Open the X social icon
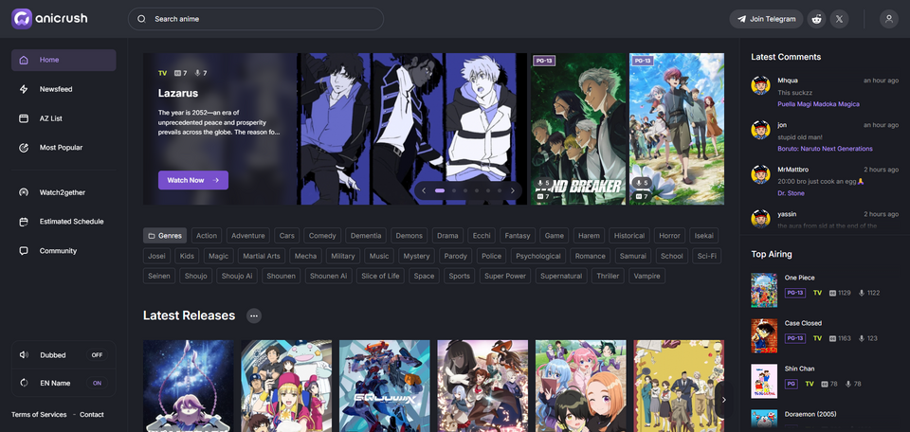910x432 pixels. 839,19
